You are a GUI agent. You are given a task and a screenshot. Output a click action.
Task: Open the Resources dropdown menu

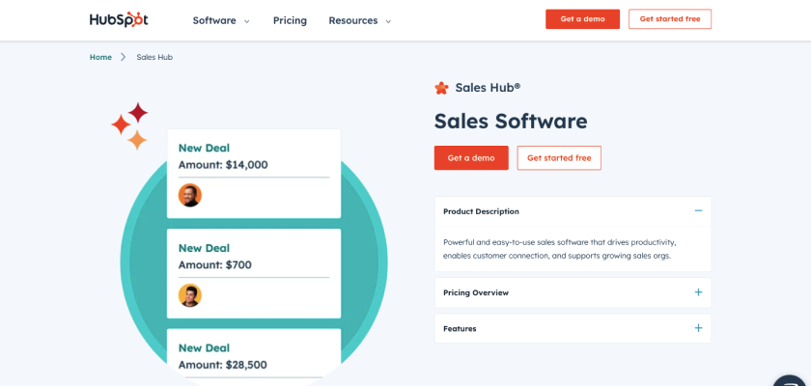359,20
